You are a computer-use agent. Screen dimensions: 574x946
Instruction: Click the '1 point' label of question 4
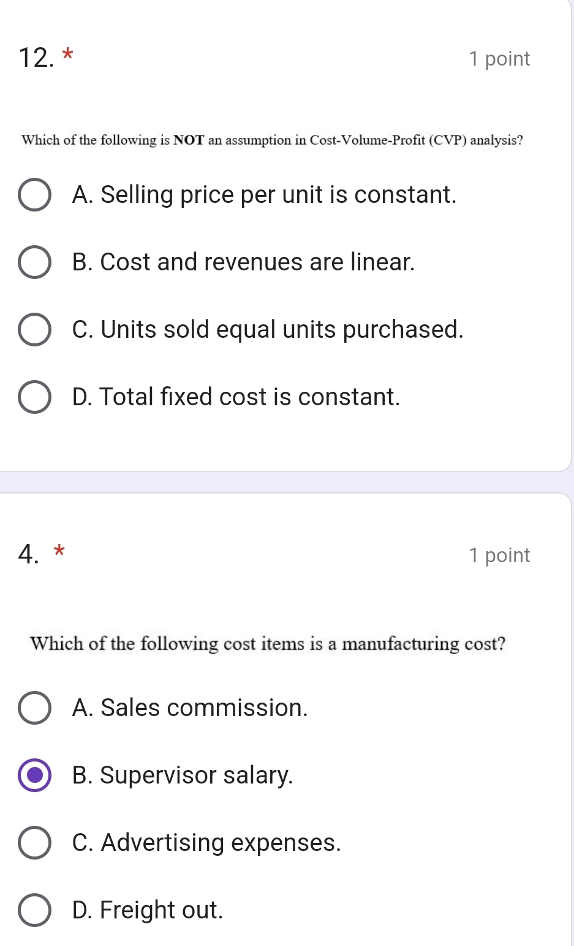499,555
